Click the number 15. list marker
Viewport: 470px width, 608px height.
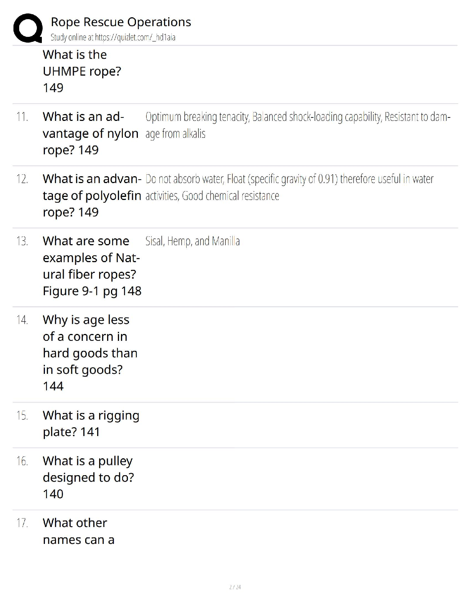22,415
